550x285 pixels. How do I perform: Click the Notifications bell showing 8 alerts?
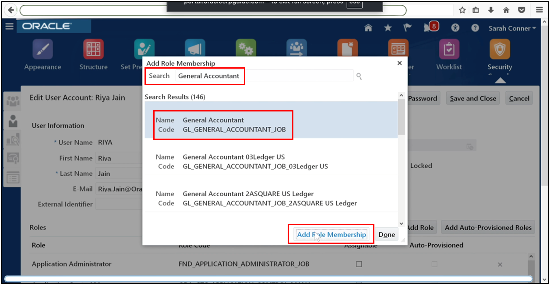point(430,26)
